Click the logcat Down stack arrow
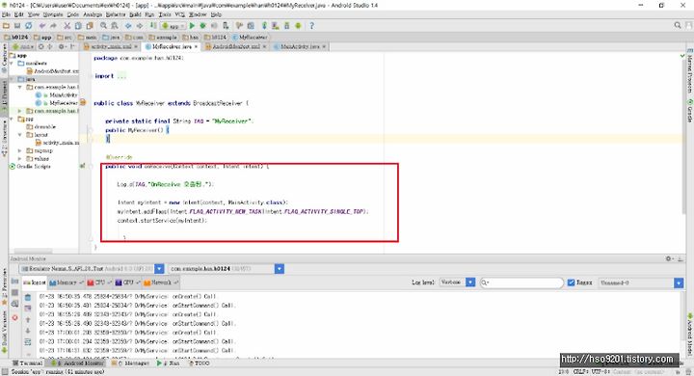694x376 pixels. click(27, 331)
